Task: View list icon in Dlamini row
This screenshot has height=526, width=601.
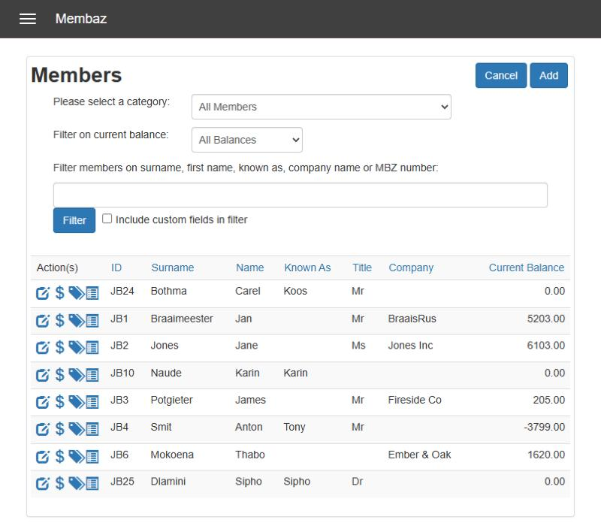Action: (x=92, y=483)
